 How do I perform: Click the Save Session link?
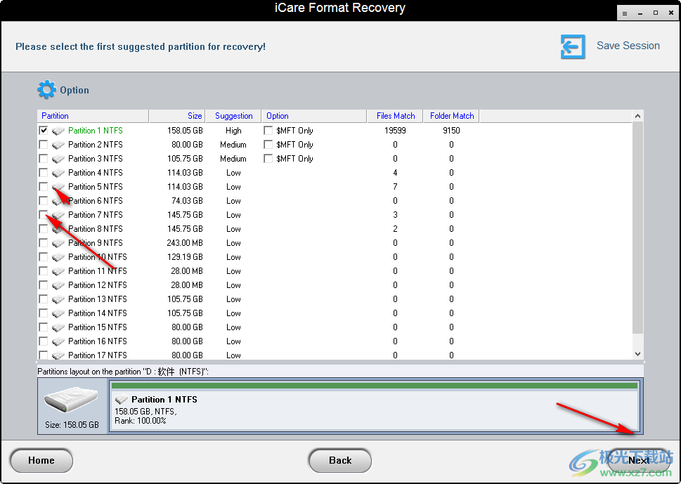tap(628, 46)
